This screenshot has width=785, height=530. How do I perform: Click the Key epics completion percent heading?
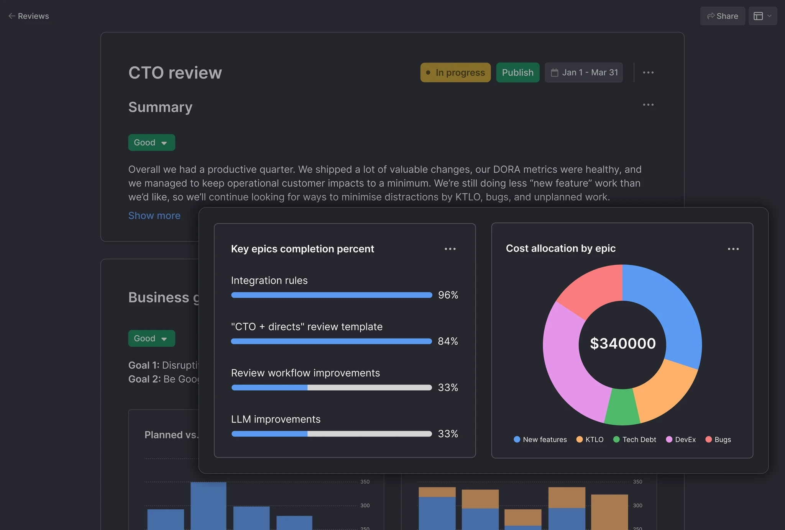(302, 249)
